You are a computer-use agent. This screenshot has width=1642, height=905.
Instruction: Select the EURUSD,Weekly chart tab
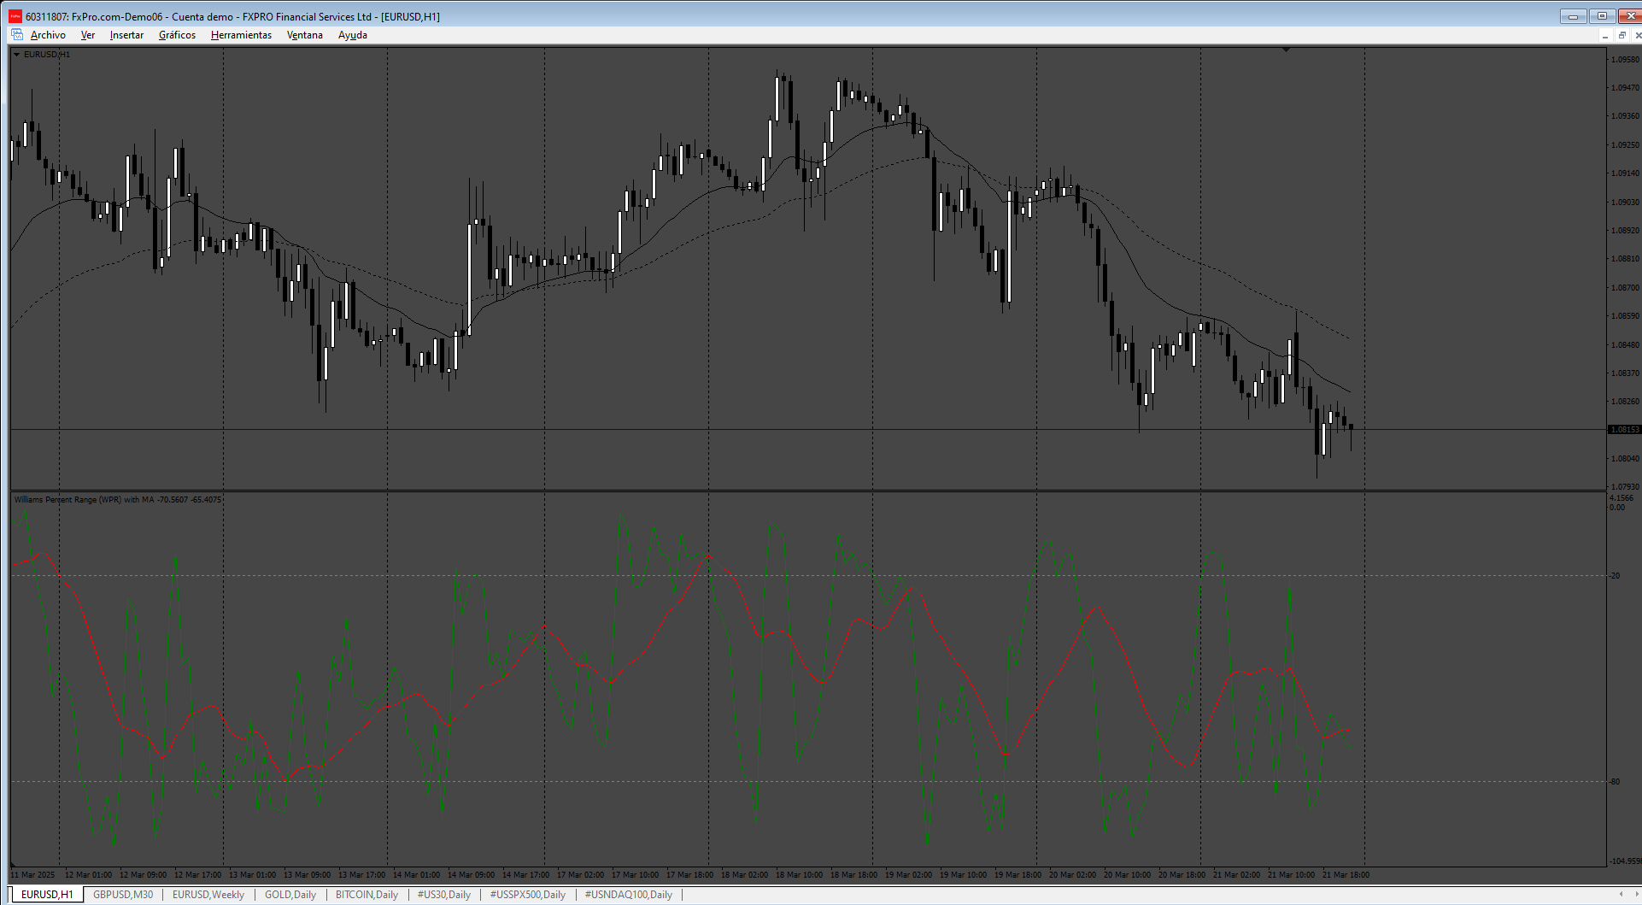(208, 895)
